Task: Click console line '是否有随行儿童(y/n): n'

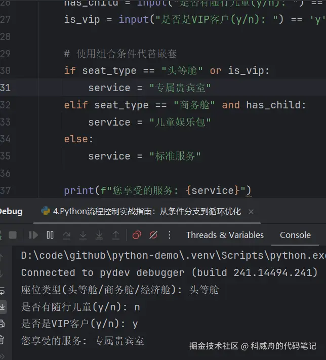Action: (80, 307)
